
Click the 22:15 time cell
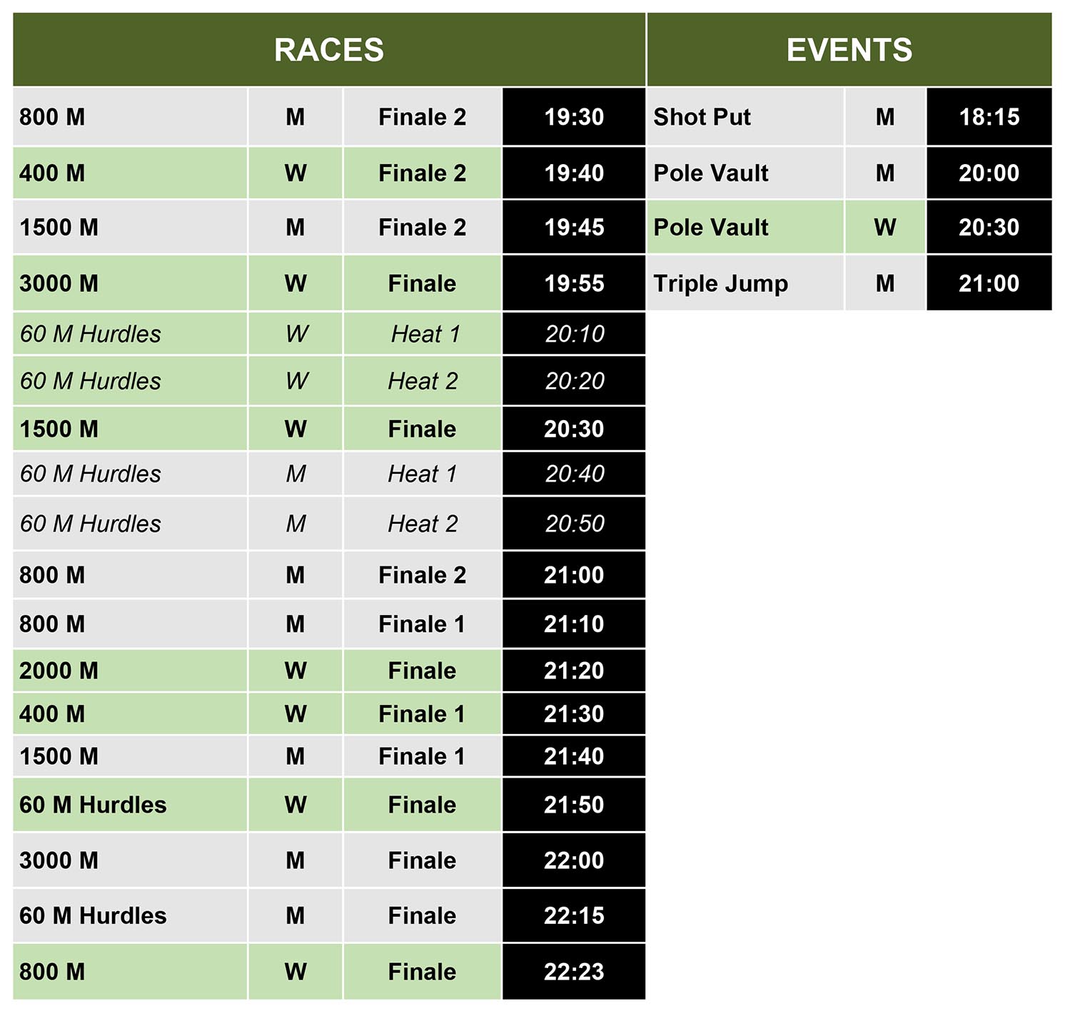pos(574,916)
